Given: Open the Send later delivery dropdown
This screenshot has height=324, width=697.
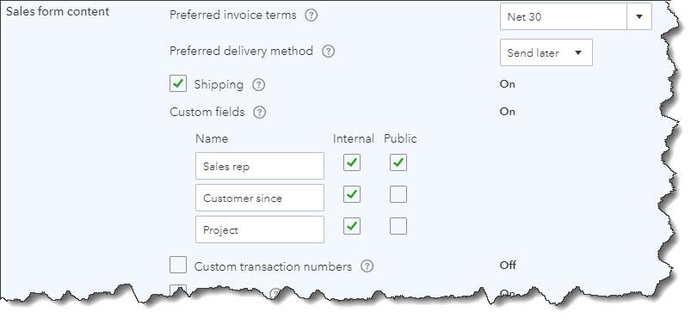Looking at the screenshot, I should [x=546, y=52].
